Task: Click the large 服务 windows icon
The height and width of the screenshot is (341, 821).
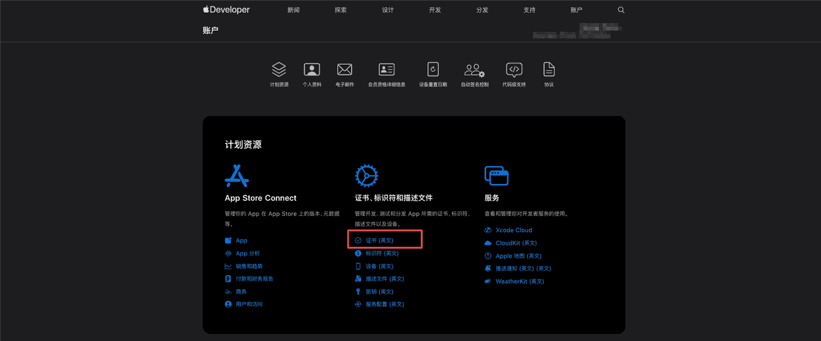Action: tap(496, 175)
